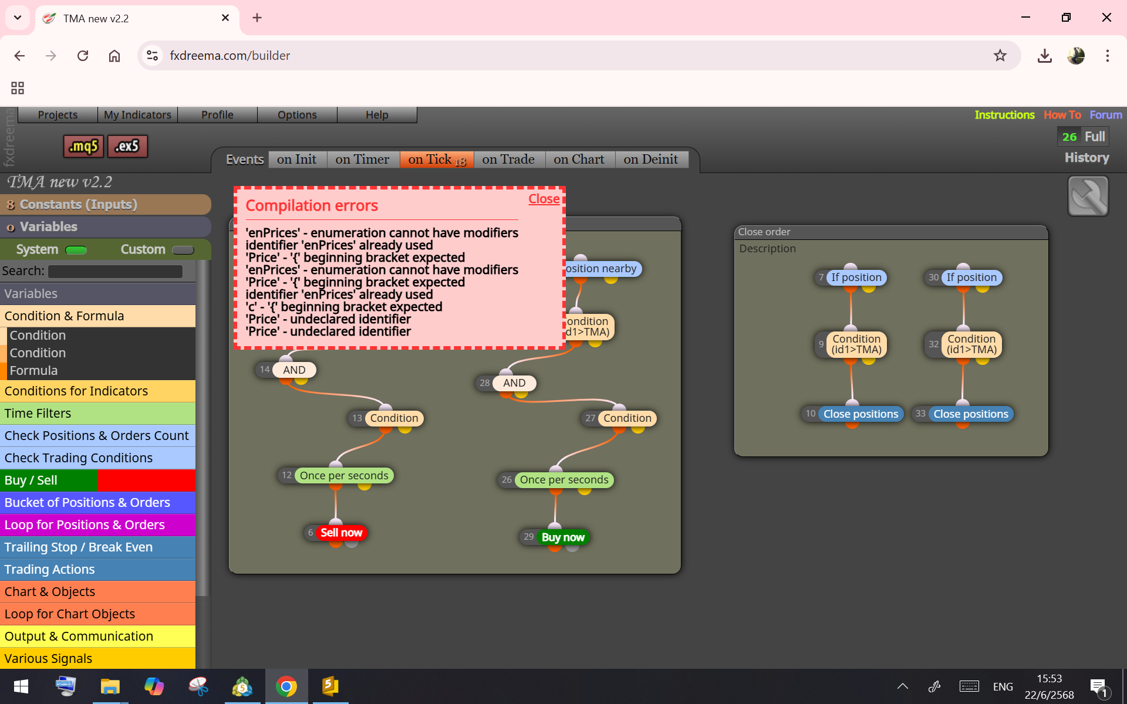Bookmark this page with the star icon
This screenshot has height=704, width=1127.
1000,56
